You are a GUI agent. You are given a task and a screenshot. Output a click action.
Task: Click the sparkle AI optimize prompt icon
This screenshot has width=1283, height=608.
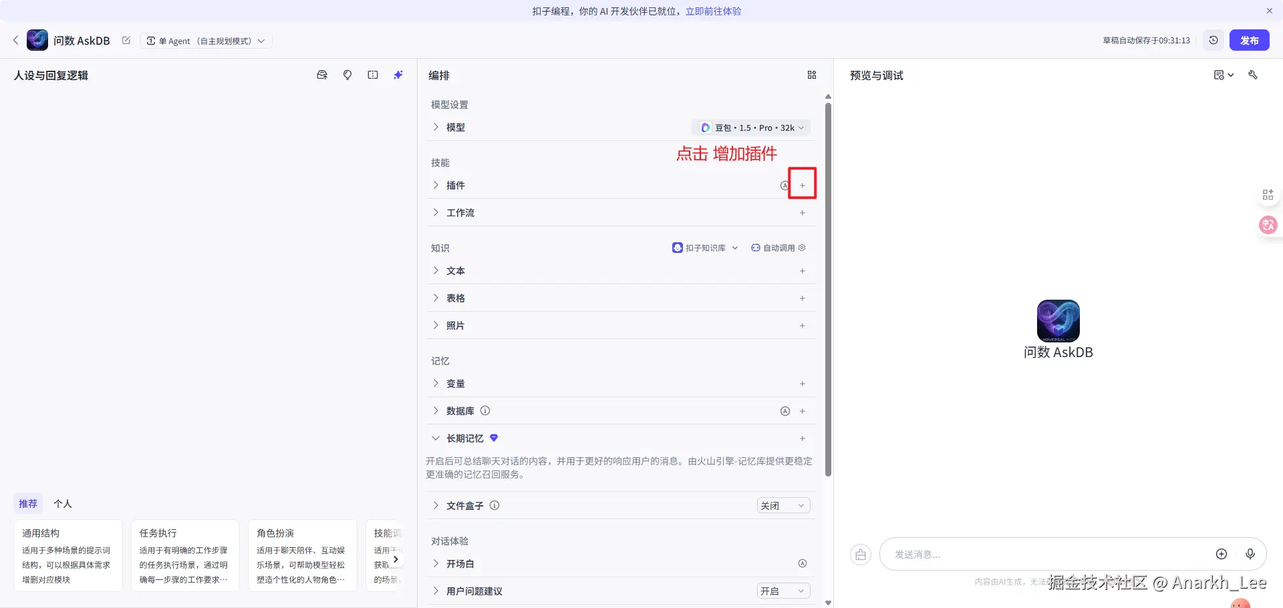398,75
